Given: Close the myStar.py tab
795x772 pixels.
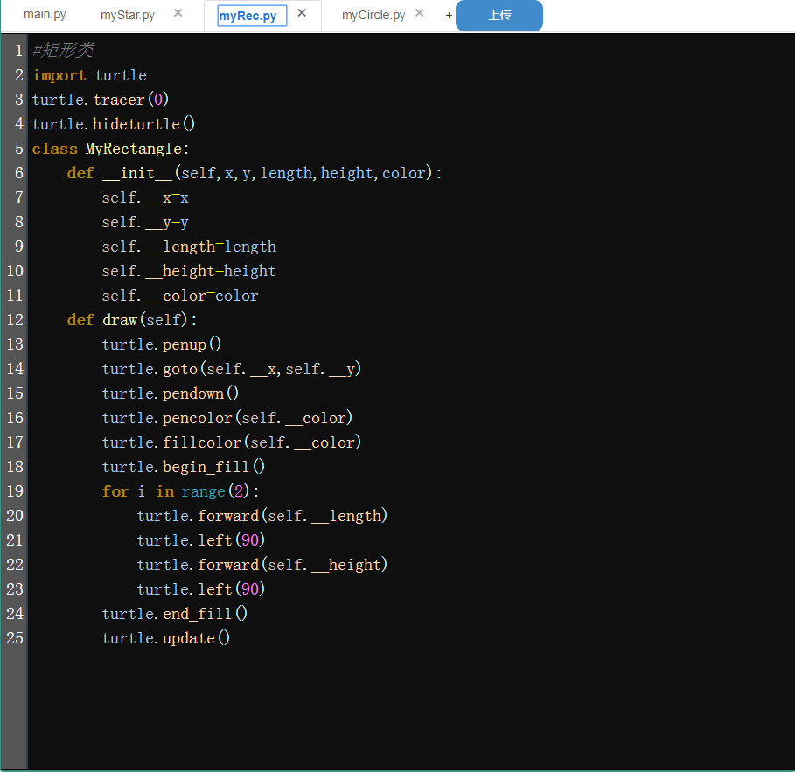Looking at the screenshot, I should pos(178,13).
